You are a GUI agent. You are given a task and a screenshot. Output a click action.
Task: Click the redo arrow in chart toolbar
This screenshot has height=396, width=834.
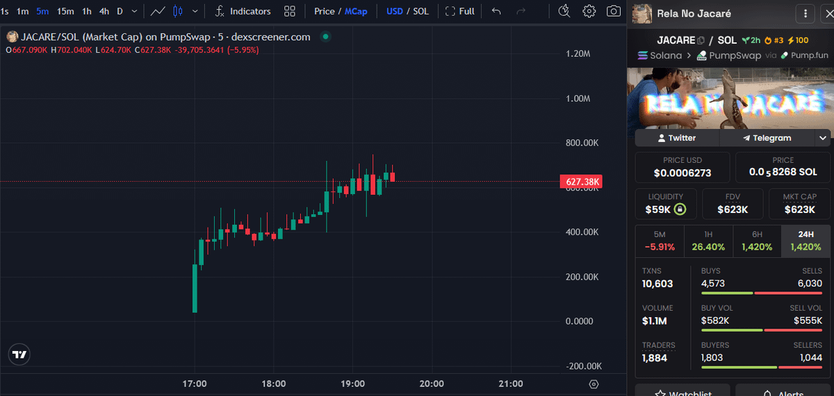521,11
